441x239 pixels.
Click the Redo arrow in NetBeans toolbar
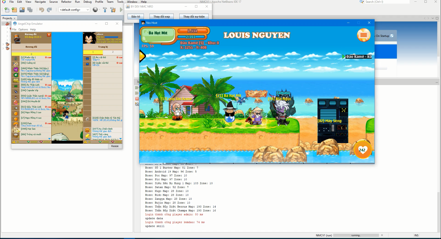49,10
